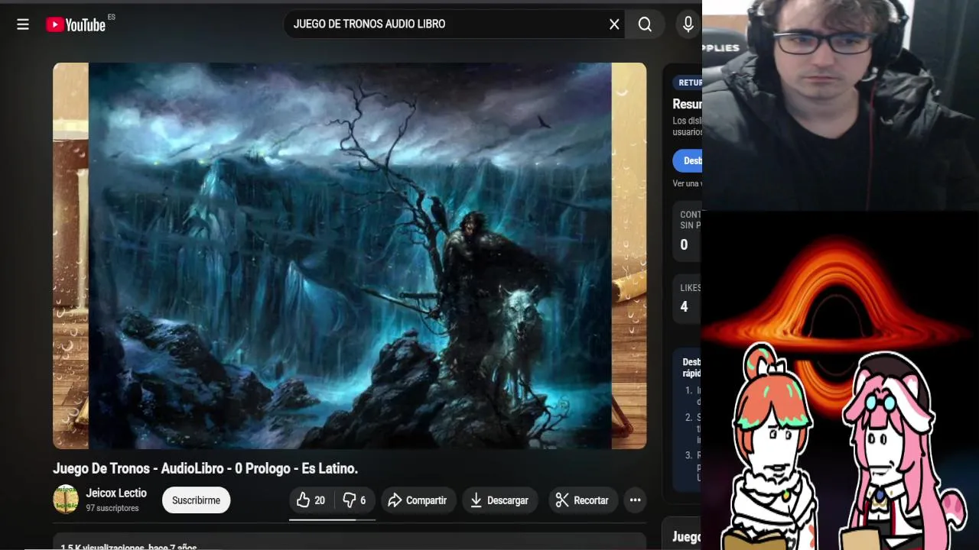Open the Compartir share dialog
This screenshot has height=550, width=979.
[x=418, y=500]
